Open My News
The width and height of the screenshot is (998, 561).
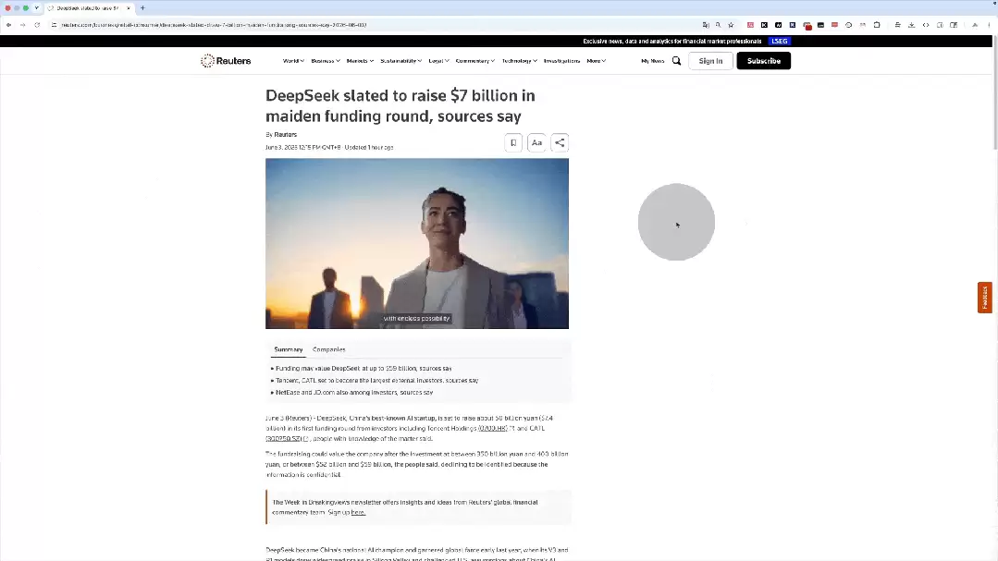coord(652,61)
